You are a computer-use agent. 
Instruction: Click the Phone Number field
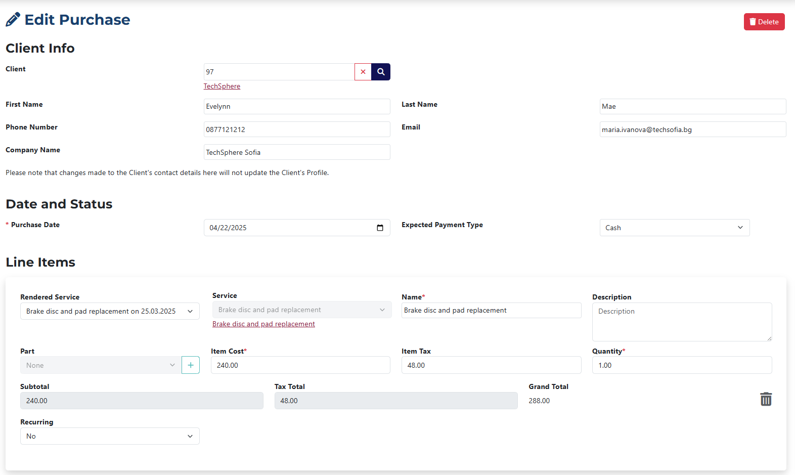297,129
